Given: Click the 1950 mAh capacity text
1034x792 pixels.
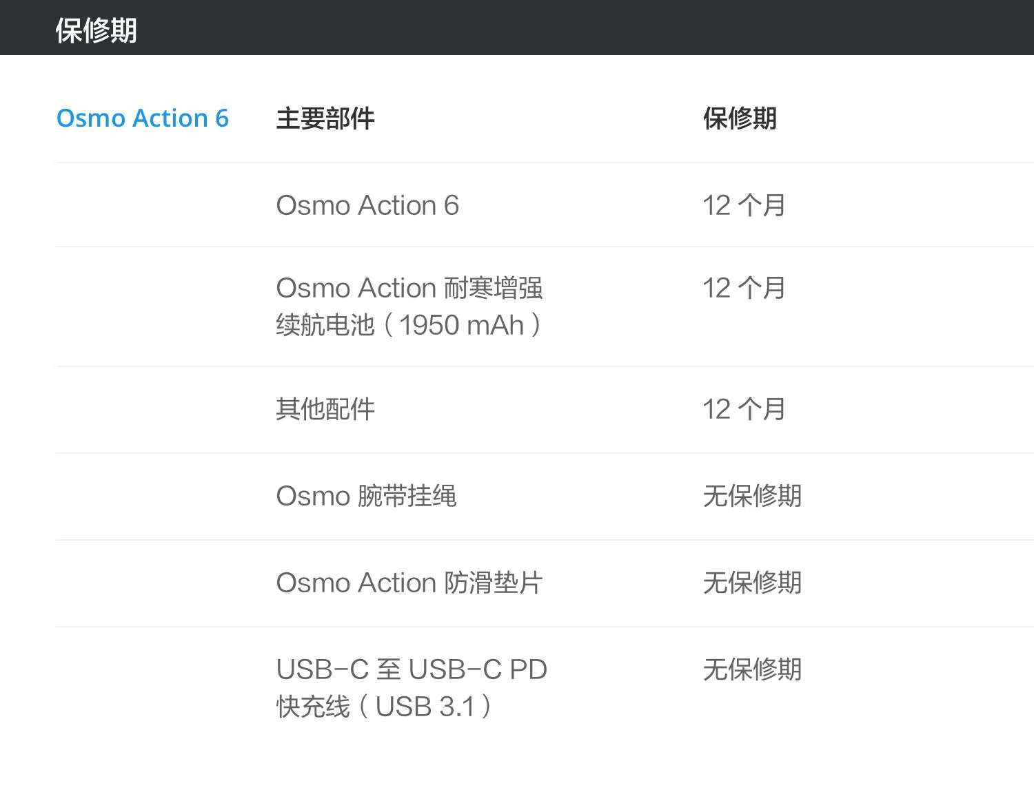Looking at the screenshot, I should click(461, 325).
